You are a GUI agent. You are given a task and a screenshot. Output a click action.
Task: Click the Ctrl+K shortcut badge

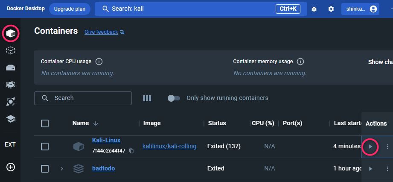(288, 9)
